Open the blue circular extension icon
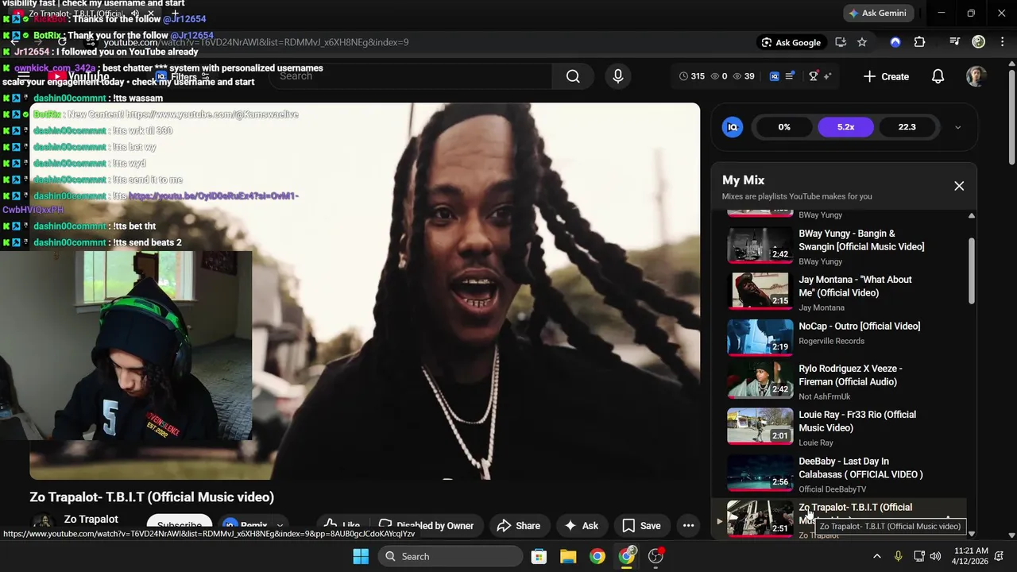This screenshot has height=572, width=1017. coord(895,42)
